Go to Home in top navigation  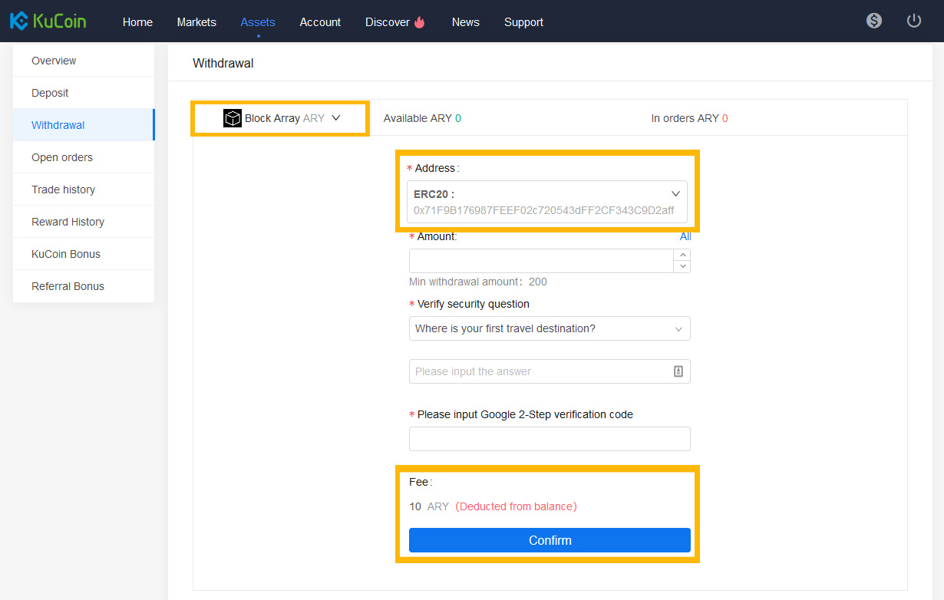coord(137,22)
